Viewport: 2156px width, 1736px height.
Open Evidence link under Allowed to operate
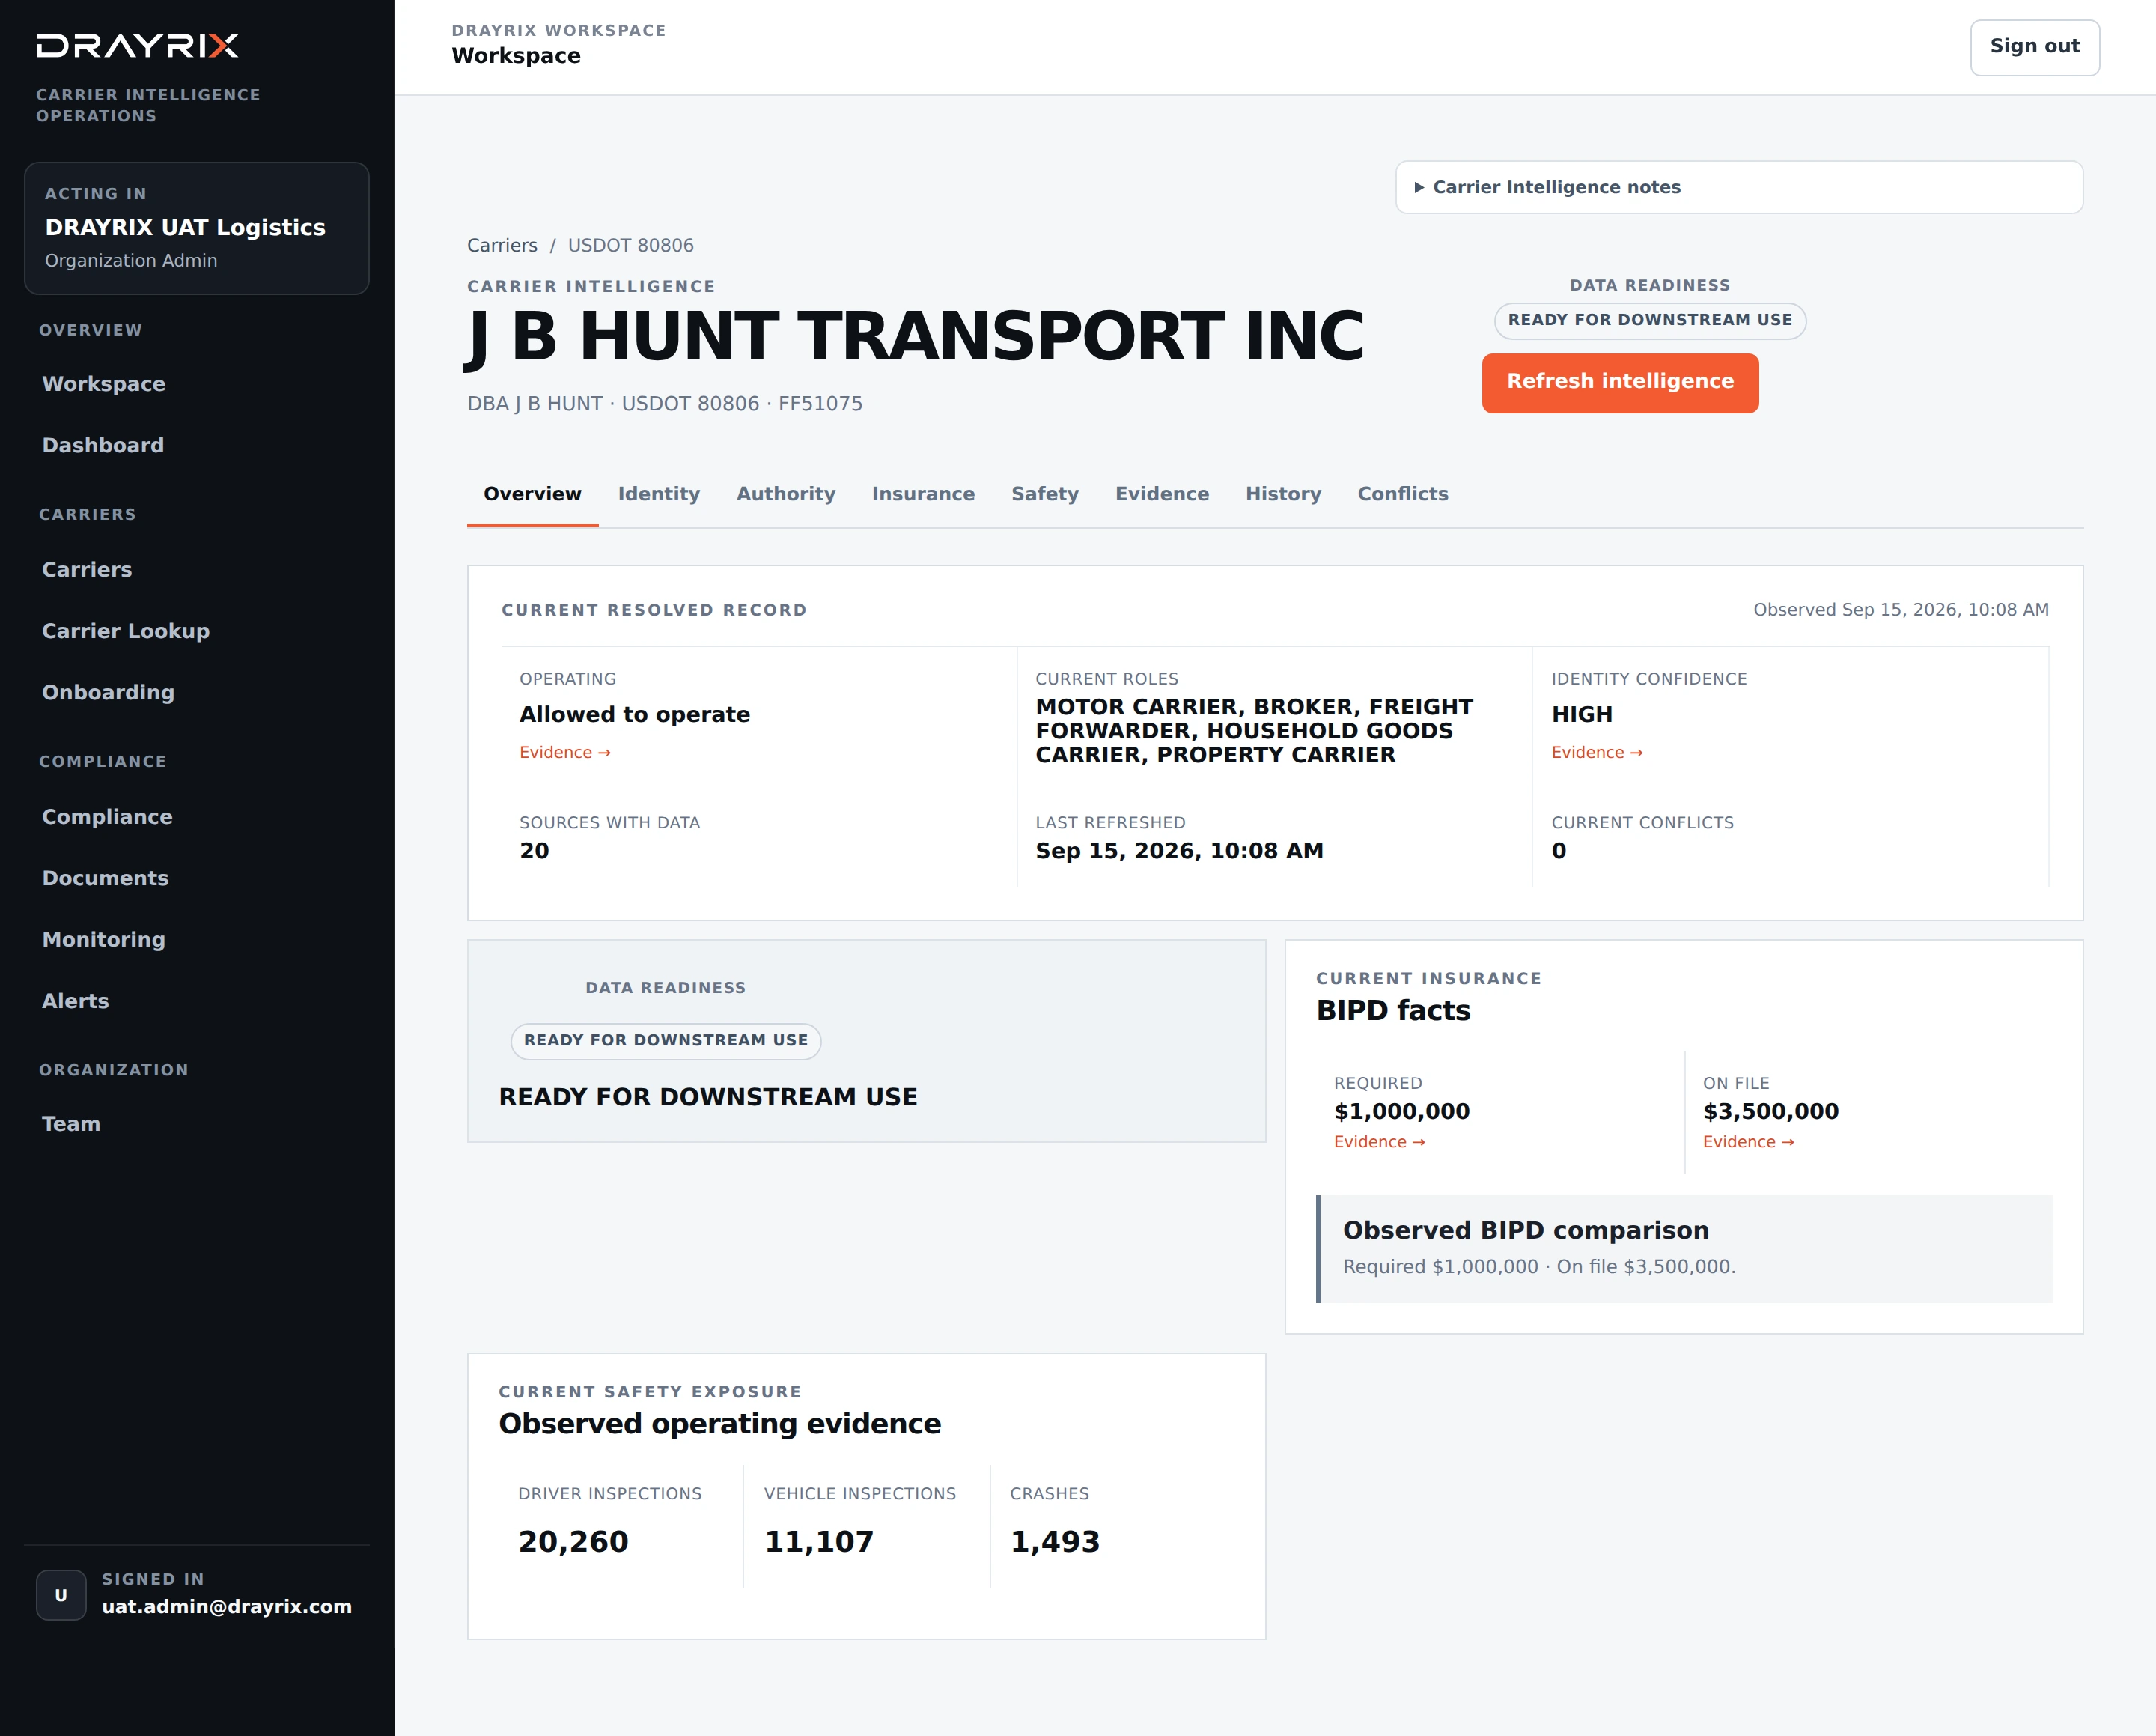pyautogui.click(x=565, y=753)
